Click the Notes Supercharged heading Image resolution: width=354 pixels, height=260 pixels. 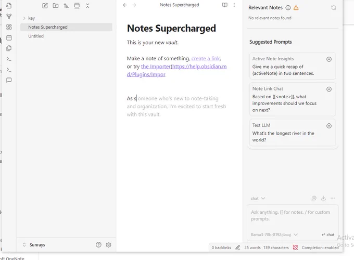[171, 29]
